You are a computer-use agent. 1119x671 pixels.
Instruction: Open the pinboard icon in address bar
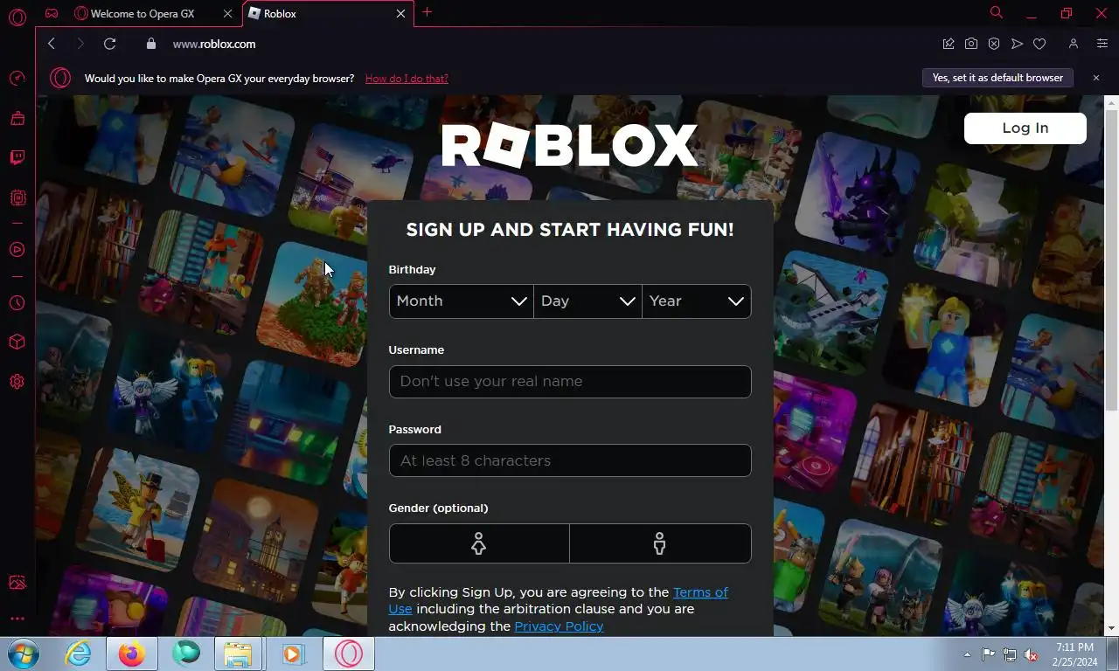click(949, 44)
